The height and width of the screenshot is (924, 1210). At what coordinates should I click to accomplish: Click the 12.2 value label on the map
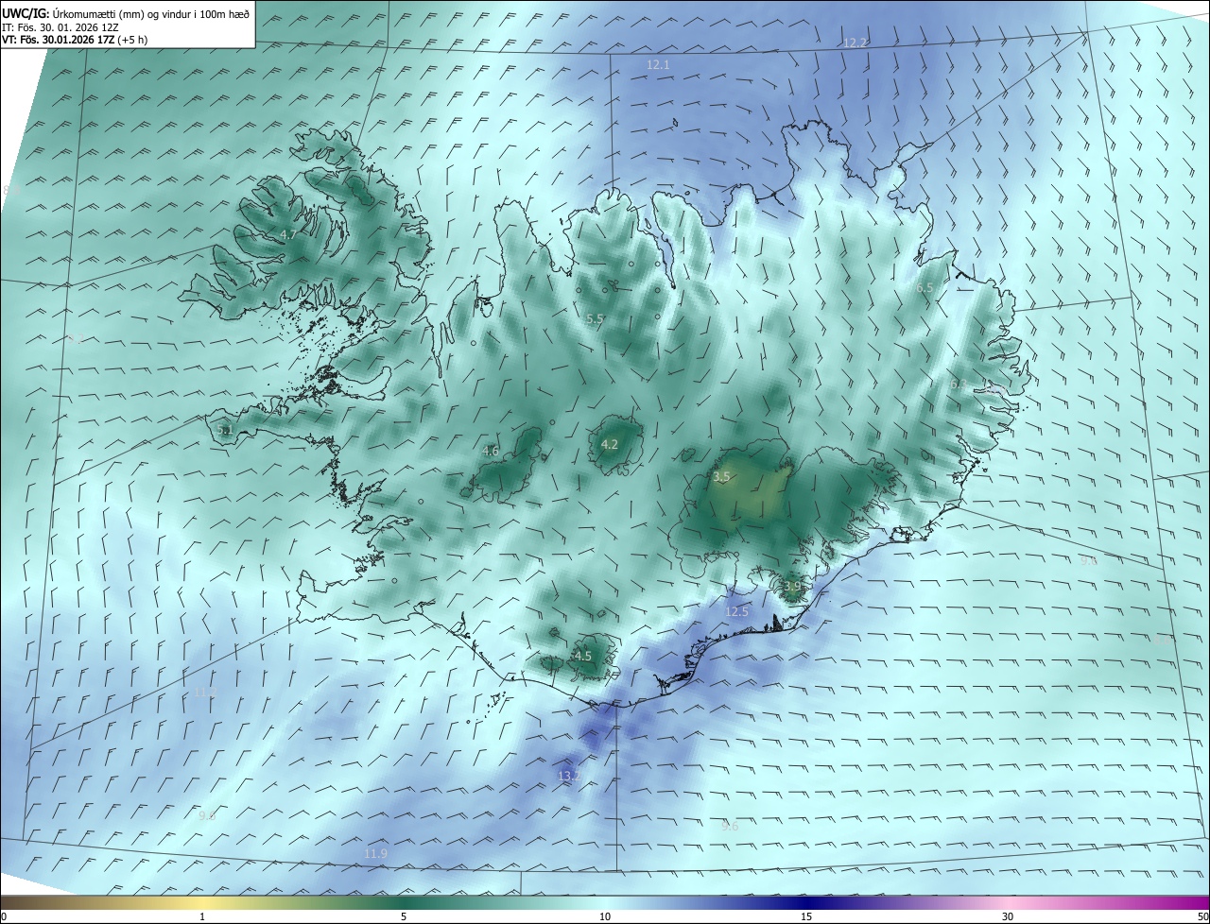click(855, 43)
